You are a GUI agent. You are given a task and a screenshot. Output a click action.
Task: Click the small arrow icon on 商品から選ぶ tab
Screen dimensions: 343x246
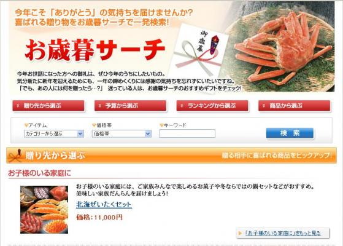(264, 106)
